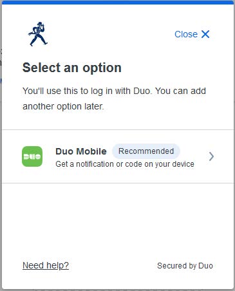The width and height of the screenshot is (235, 291).
Task: Click the 'another option later' text line
Action: point(63,106)
